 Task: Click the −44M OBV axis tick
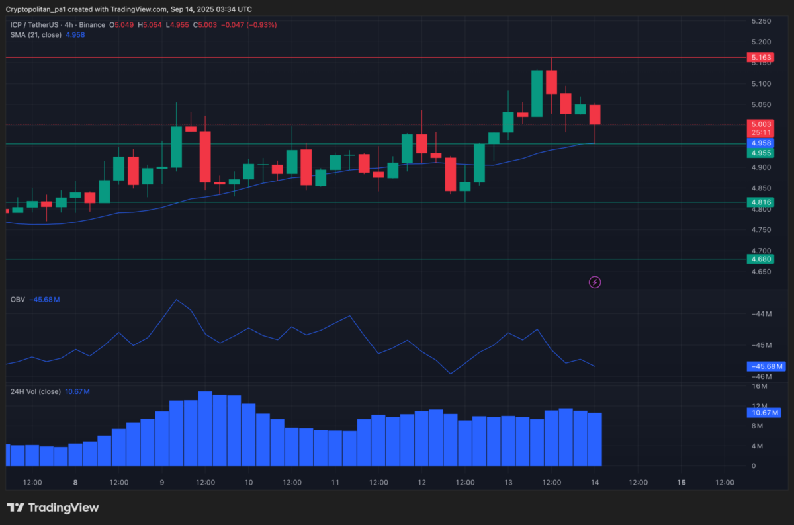pos(762,314)
